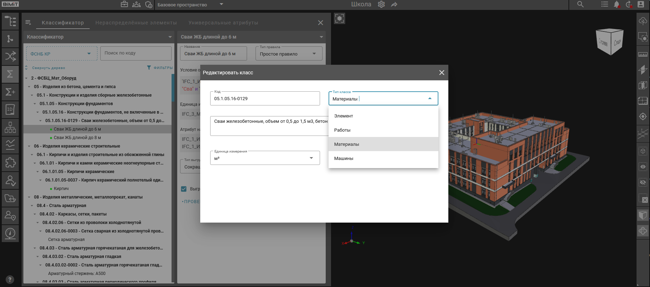The image size is (650, 287).
Task: Open the Sigma summary tool
Action: click(10, 74)
